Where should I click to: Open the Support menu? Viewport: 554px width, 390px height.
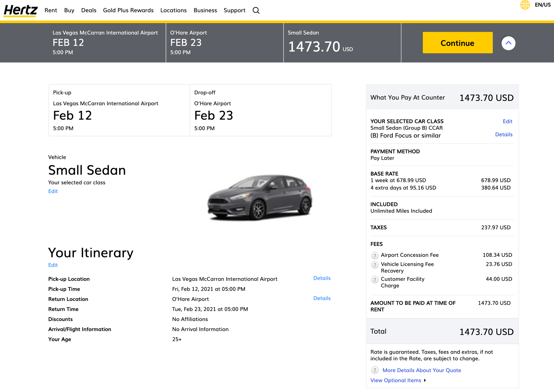(234, 10)
